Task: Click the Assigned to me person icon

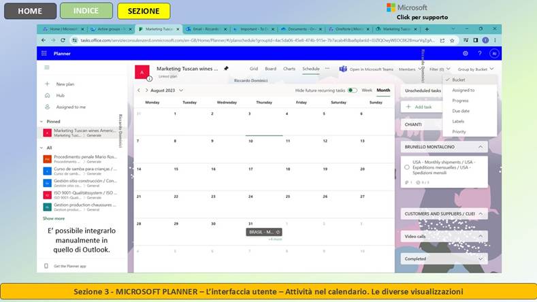Action: coord(47,107)
